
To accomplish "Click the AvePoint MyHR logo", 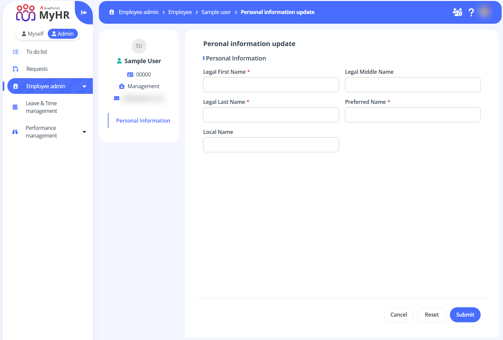I will pos(43,13).
